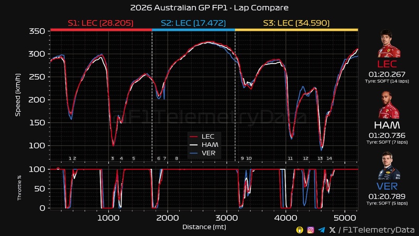Click the 350 speed axis value
The image size is (419, 236).
tap(37, 31)
